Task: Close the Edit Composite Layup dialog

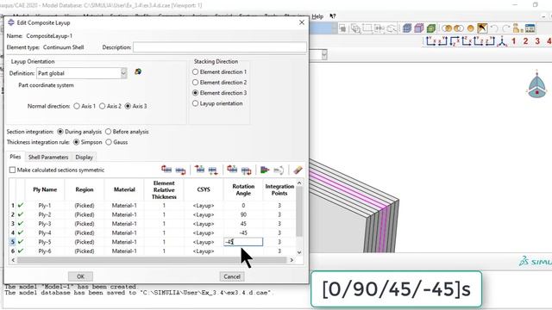Action: (302, 22)
